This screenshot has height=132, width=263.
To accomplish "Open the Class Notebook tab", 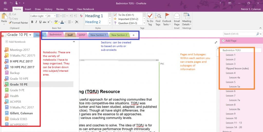I will 85,9.
